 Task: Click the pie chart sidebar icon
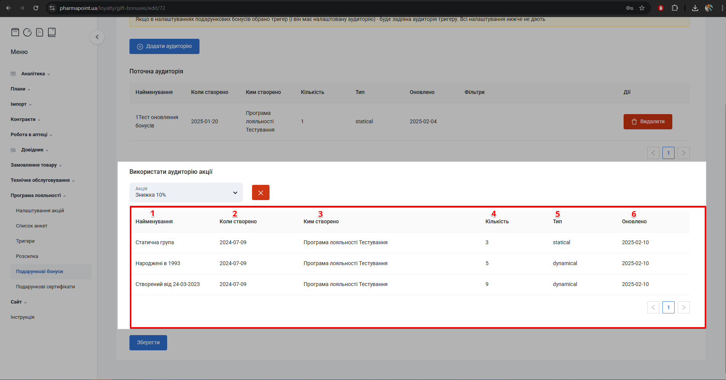pos(27,32)
